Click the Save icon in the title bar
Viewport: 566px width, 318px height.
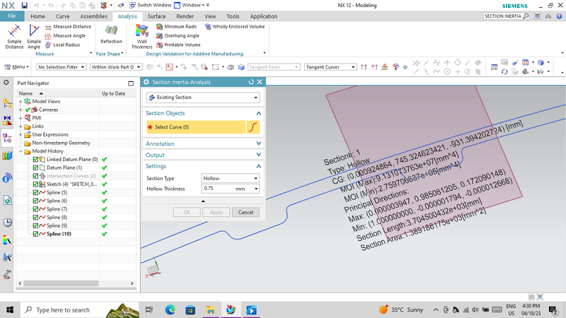24,6
